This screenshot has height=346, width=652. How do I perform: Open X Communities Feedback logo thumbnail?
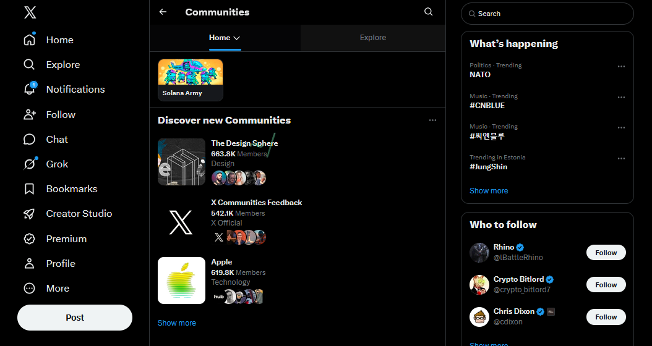pyautogui.click(x=181, y=221)
